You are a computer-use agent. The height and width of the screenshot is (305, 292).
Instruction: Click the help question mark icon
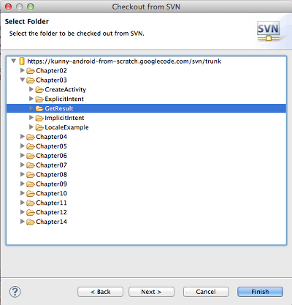(x=15, y=292)
